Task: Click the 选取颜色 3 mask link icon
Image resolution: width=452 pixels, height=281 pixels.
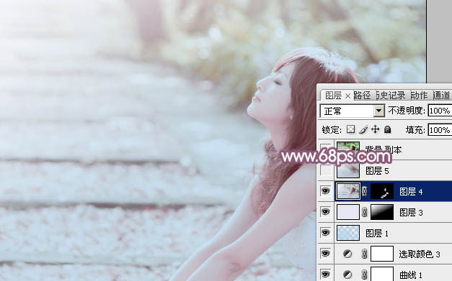Action: [365, 254]
